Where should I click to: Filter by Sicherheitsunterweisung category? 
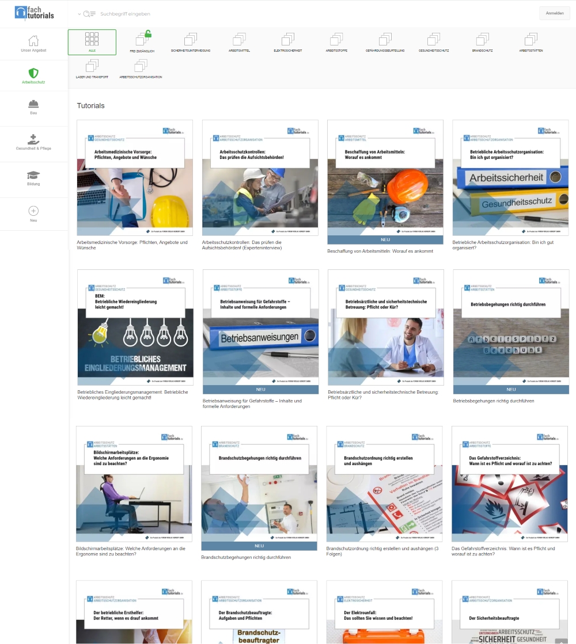click(x=190, y=42)
